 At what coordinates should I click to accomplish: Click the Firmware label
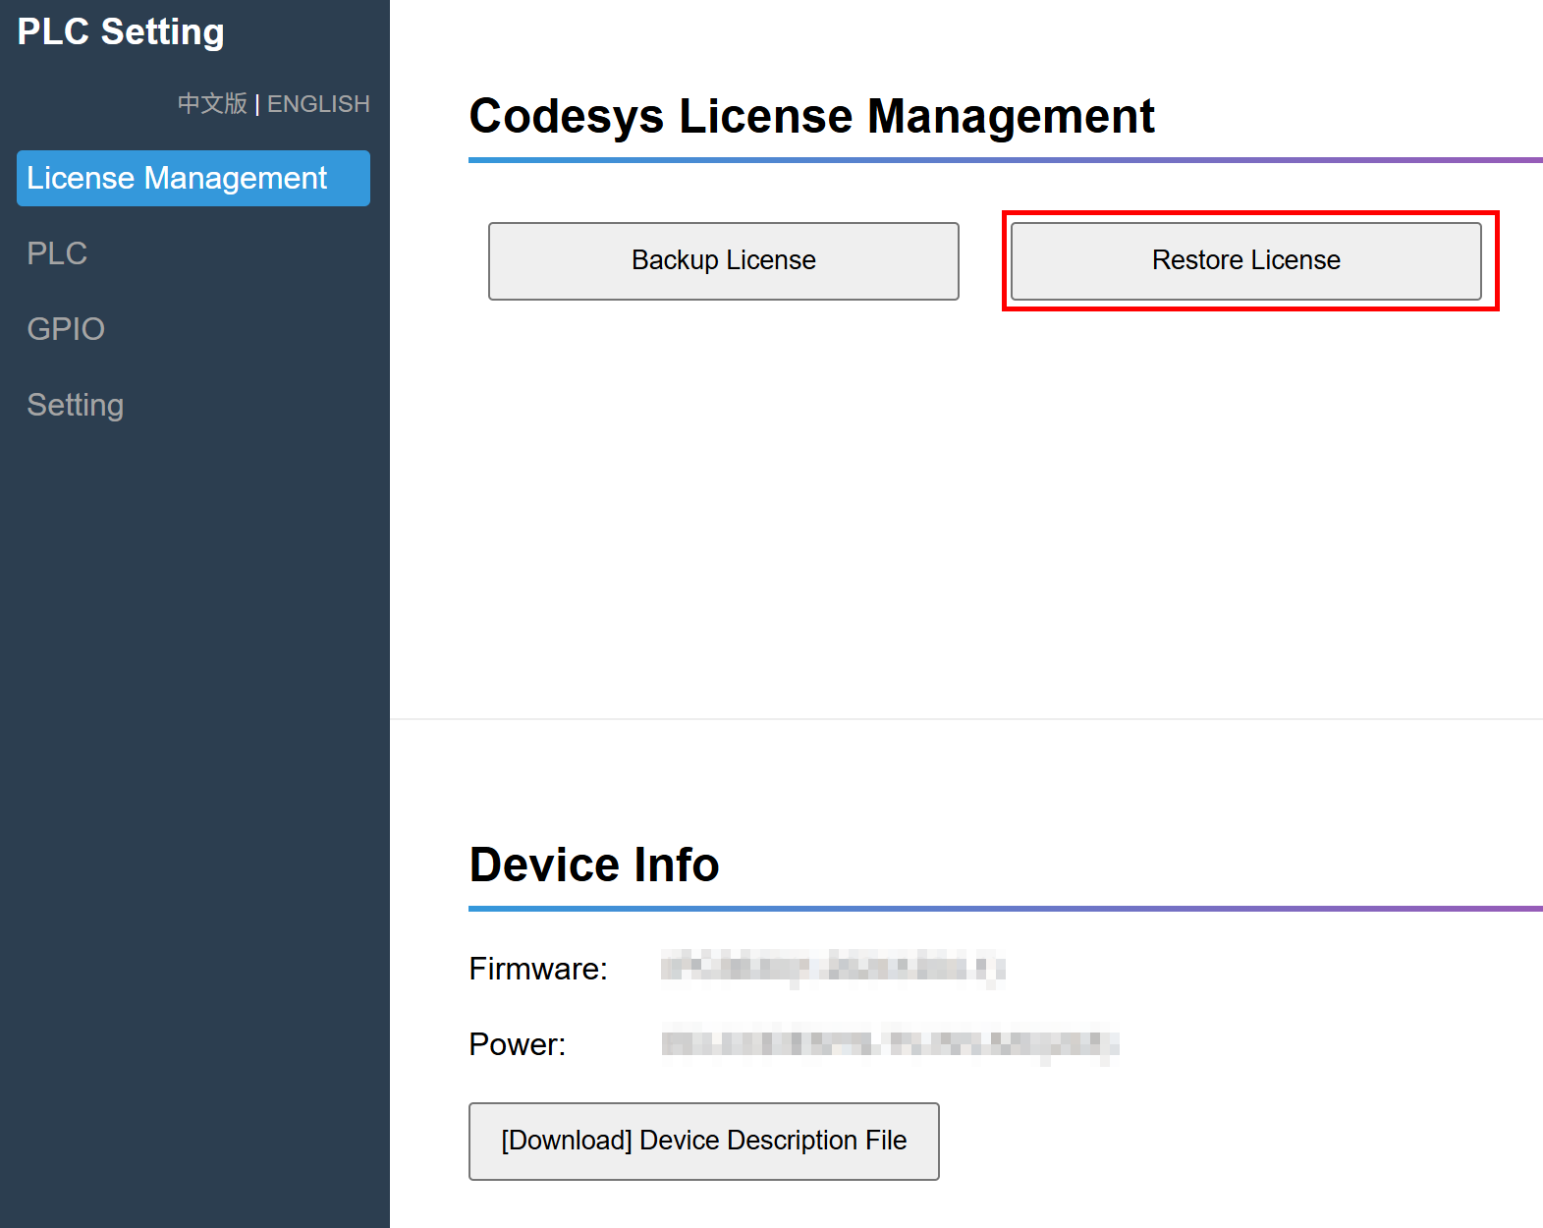(538, 969)
